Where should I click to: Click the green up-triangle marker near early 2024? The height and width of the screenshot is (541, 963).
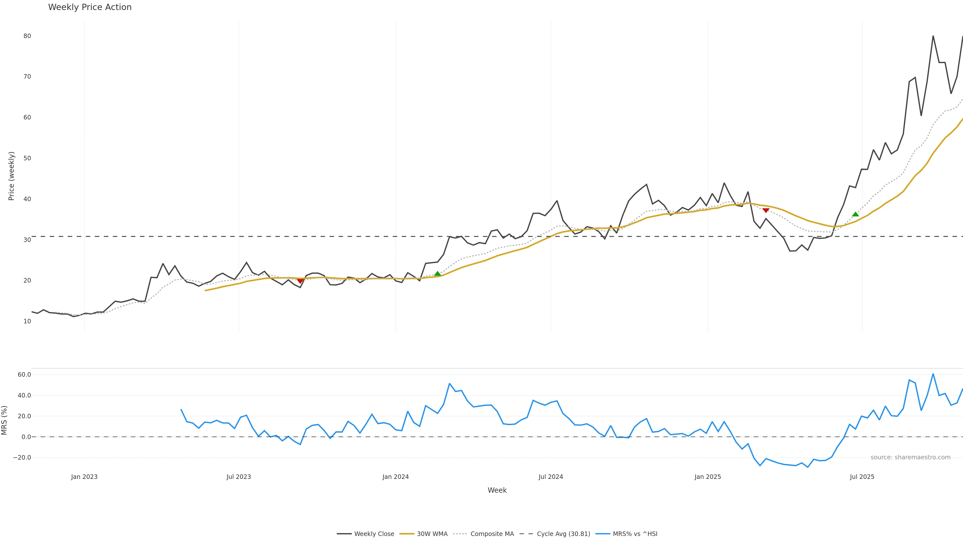(x=437, y=274)
